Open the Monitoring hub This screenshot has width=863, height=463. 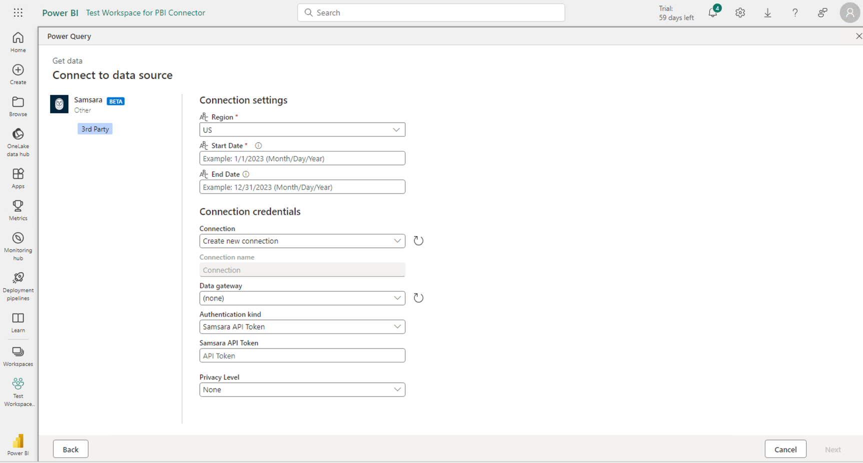point(18,244)
